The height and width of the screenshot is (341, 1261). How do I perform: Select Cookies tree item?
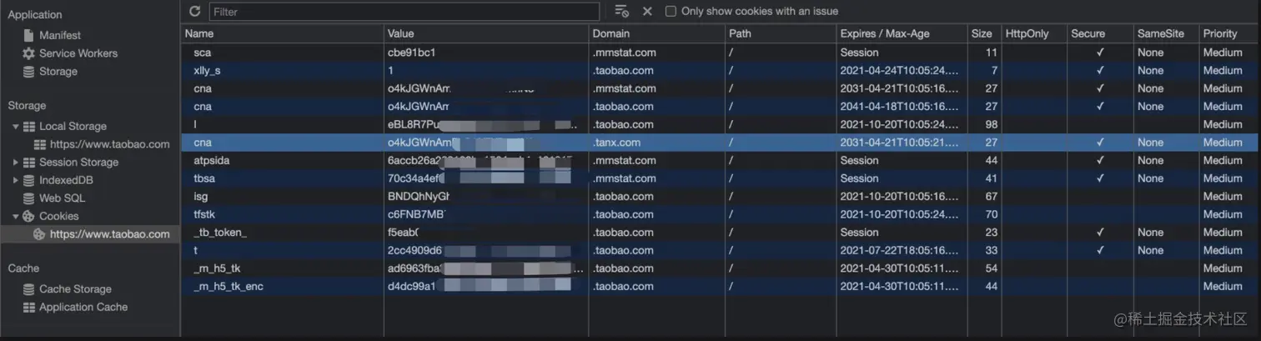coord(58,216)
